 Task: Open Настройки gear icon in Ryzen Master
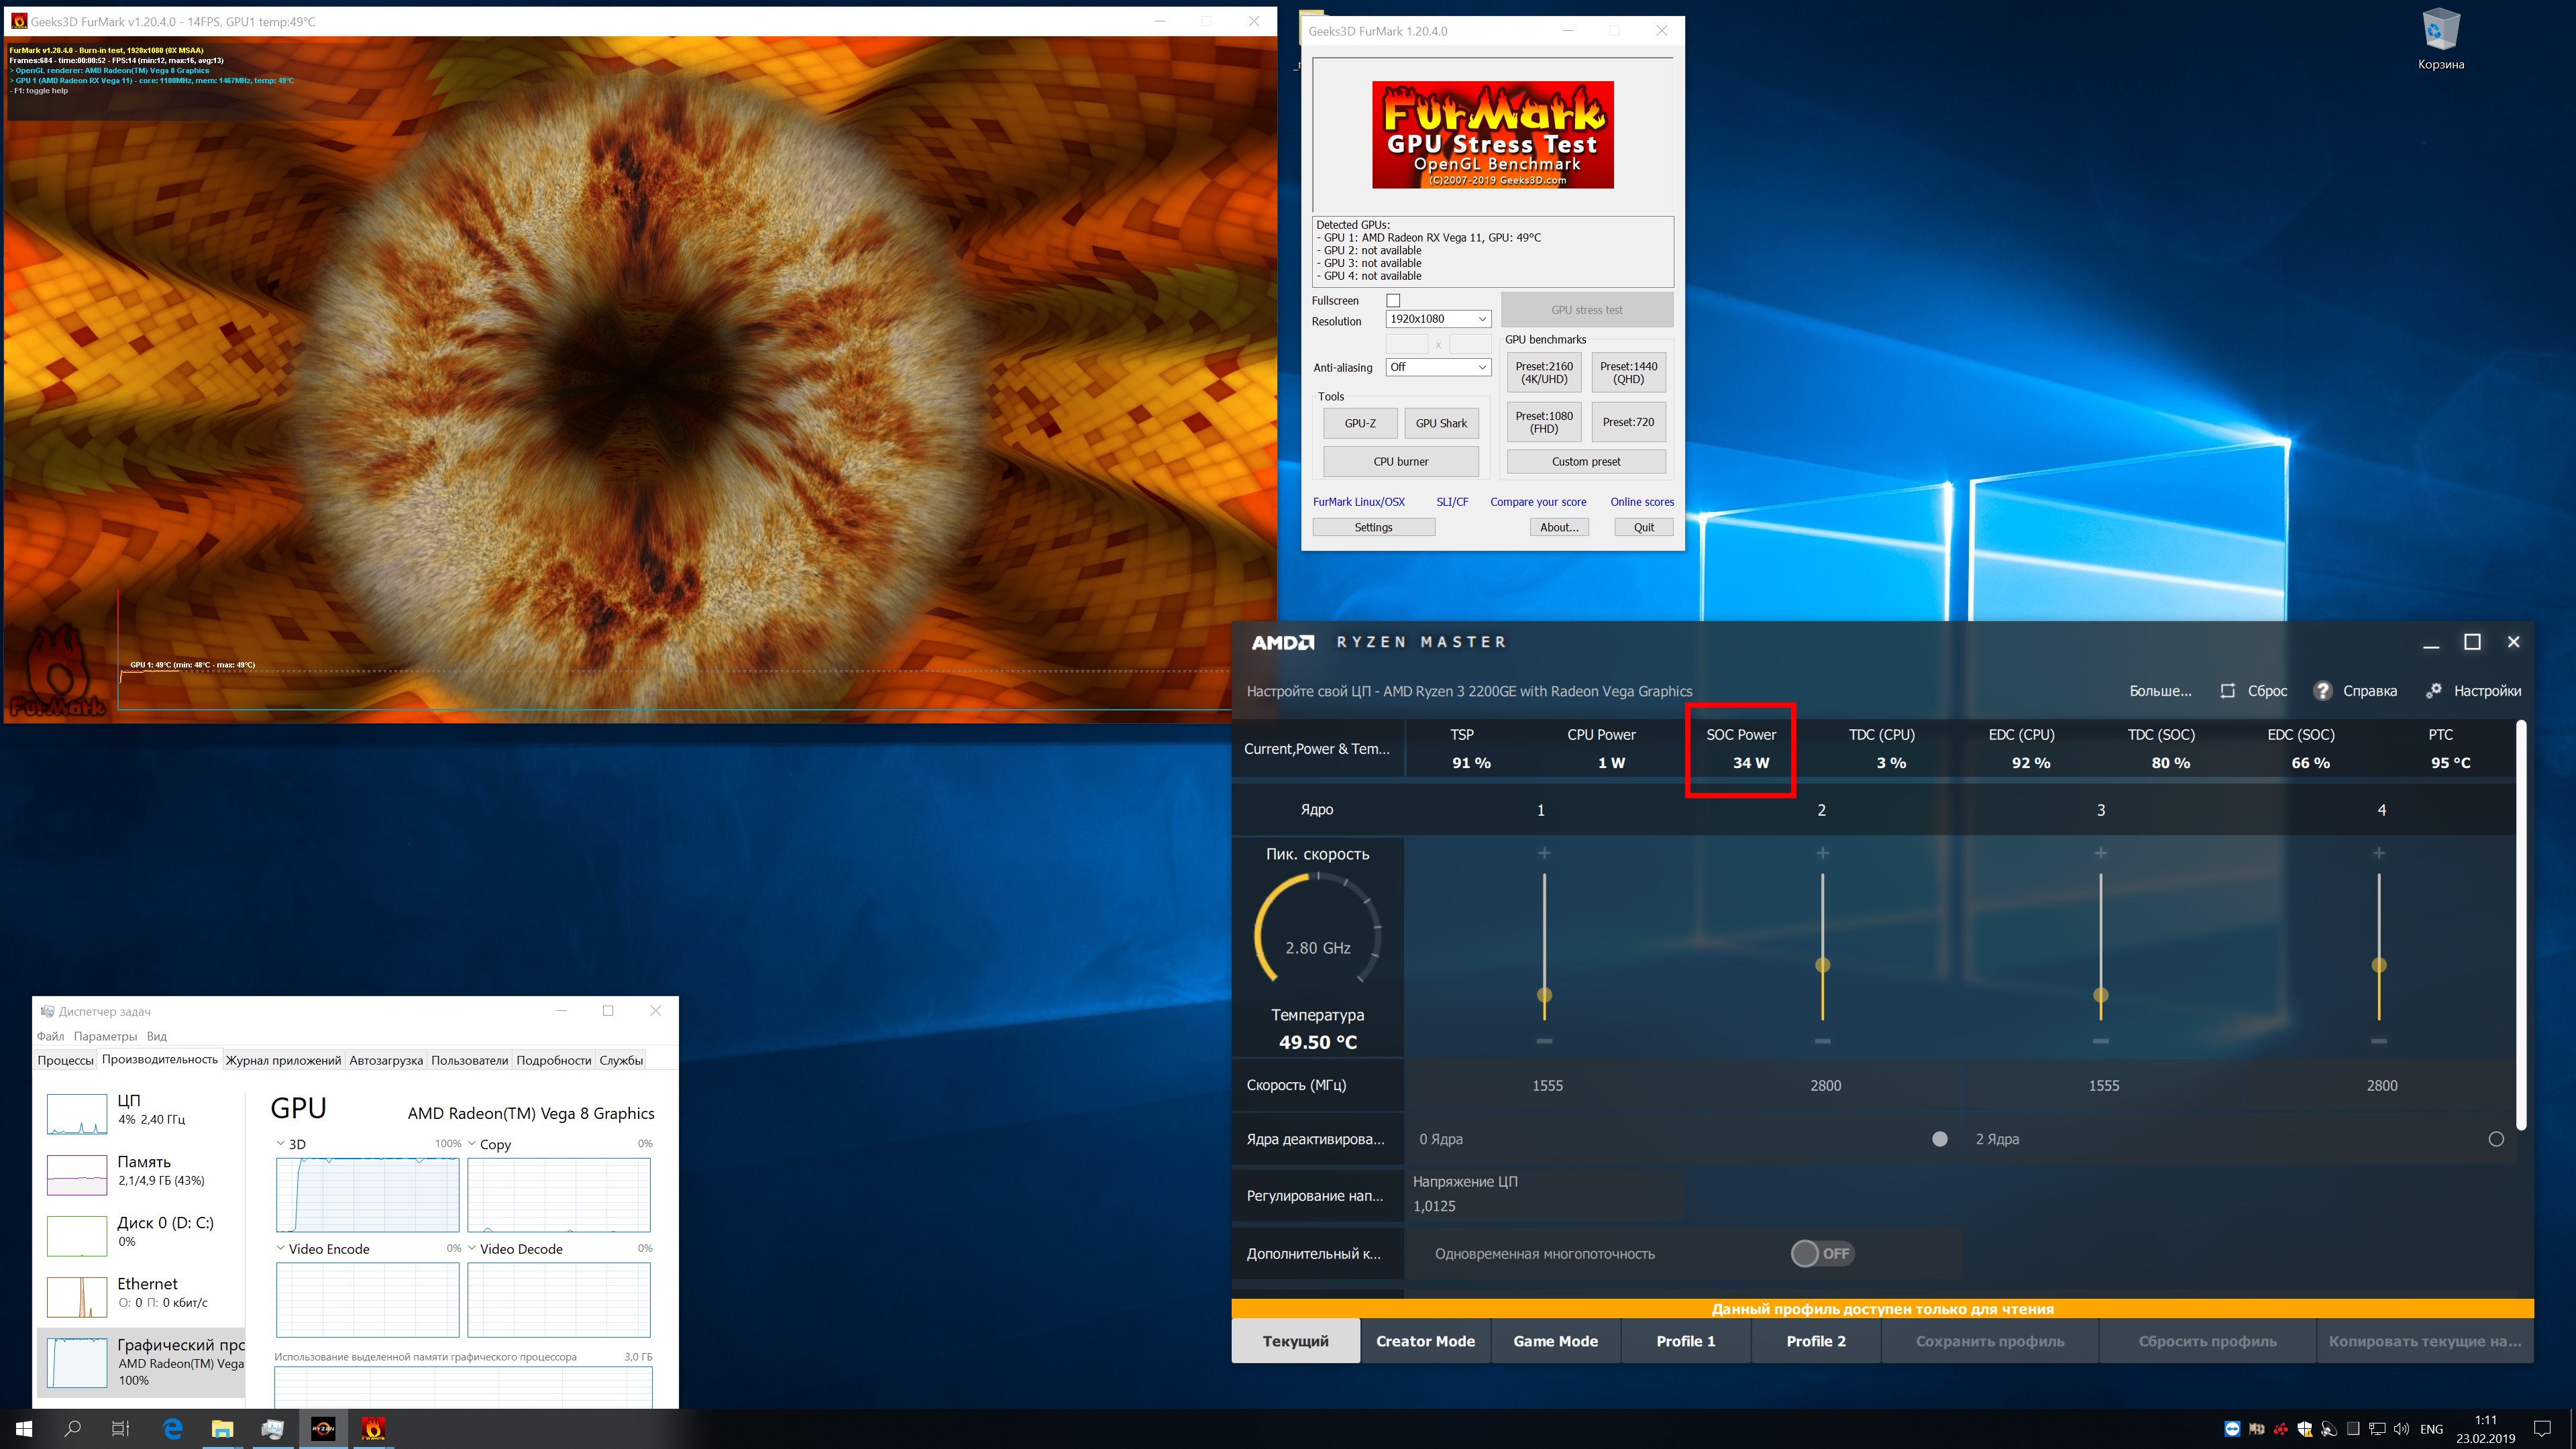point(2434,691)
